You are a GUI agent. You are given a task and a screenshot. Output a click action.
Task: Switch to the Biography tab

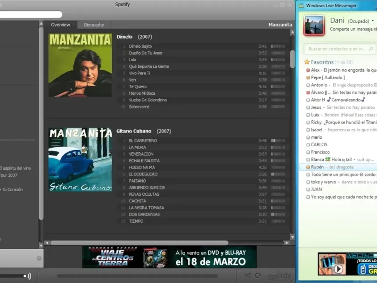(94, 25)
